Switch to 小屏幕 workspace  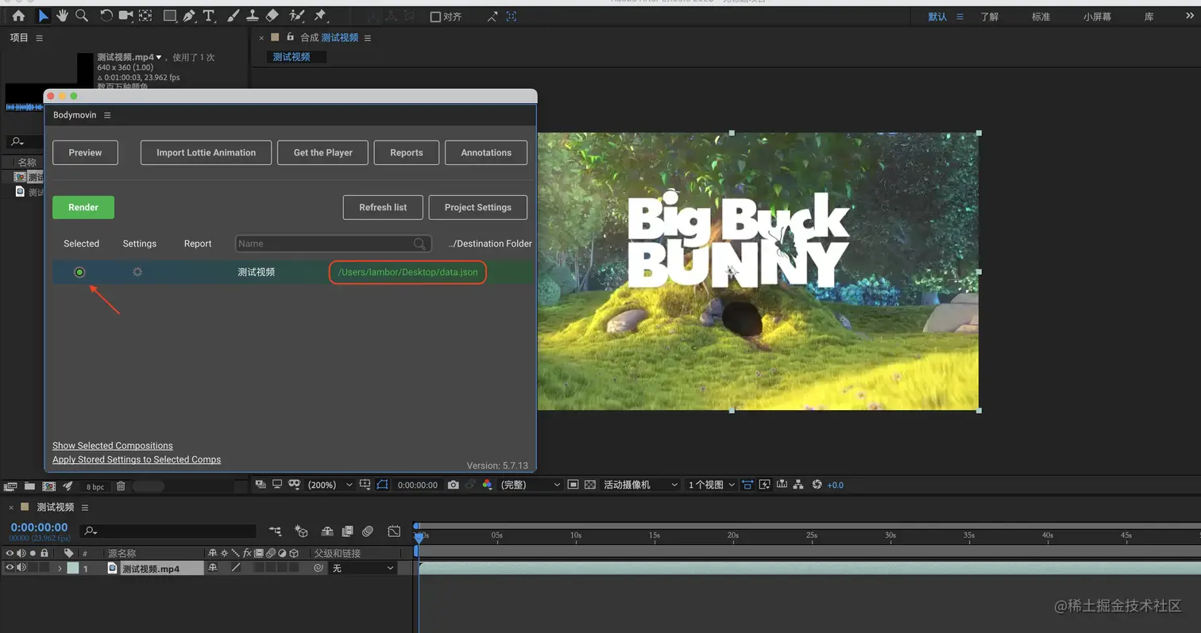1097,17
